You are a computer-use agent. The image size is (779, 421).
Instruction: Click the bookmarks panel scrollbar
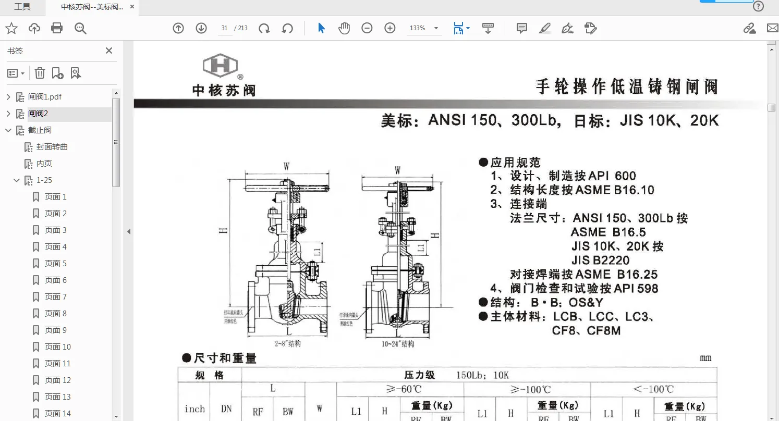116,142
